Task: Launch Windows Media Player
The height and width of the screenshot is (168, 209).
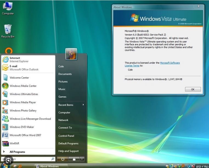Action: [28, 102]
